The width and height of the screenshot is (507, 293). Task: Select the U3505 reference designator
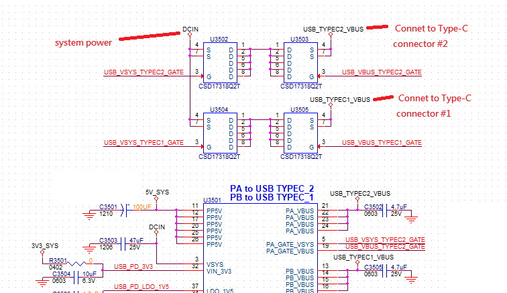tap(299, 110)
